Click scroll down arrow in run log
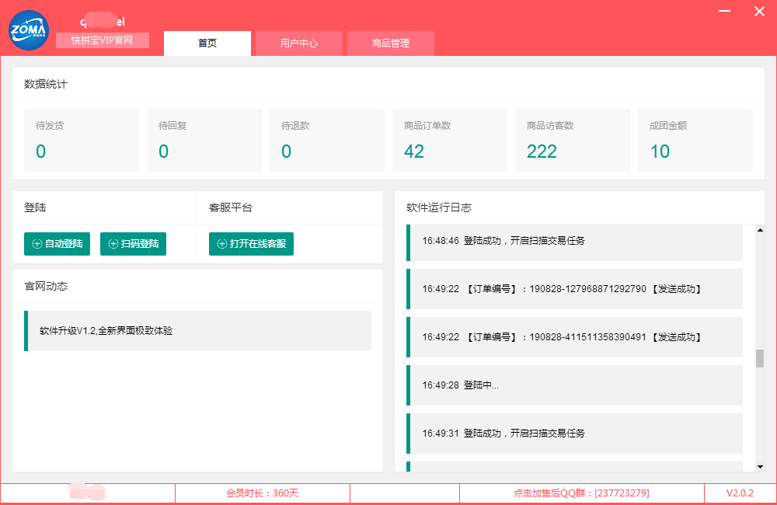The width and height of the screenshot is (777, 505). click(760, 466)
